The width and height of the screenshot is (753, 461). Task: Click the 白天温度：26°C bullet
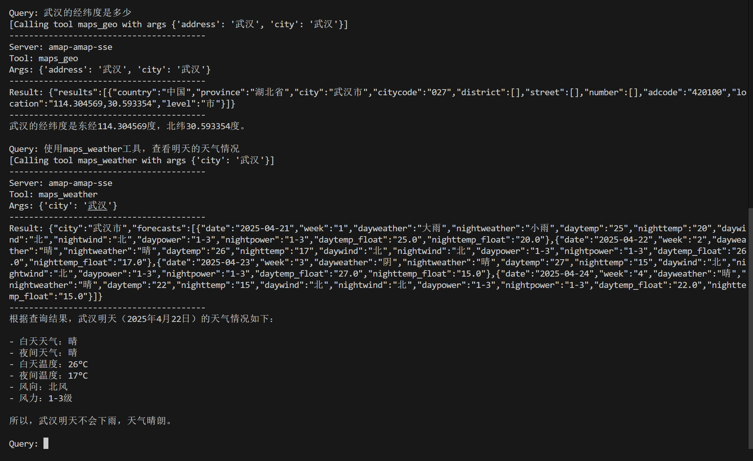49,364
